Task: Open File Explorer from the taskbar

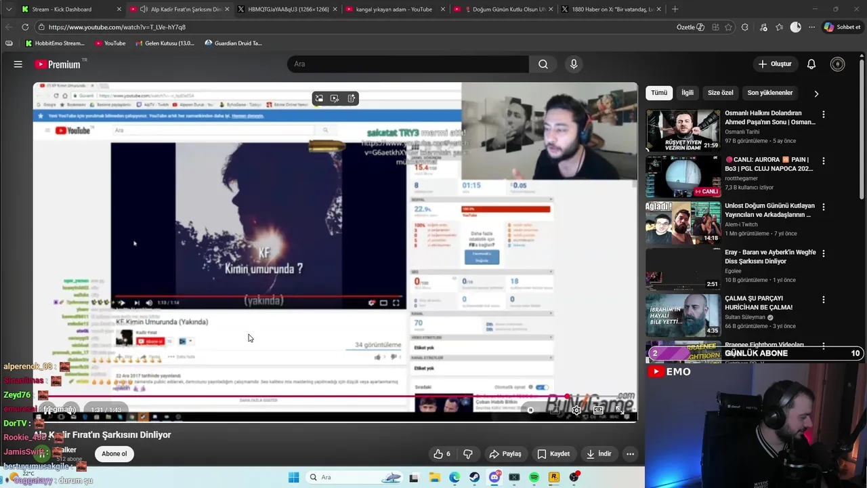Action: pyautogui.click(x=434, y=477)
